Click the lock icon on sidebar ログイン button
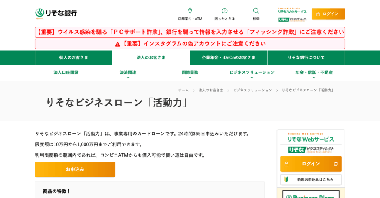 (x=286, y=164)
